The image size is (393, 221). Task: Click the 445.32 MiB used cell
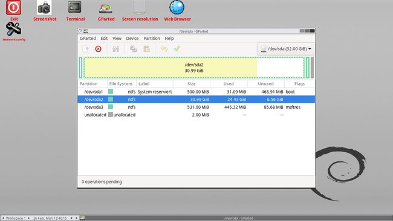(235, 107)
